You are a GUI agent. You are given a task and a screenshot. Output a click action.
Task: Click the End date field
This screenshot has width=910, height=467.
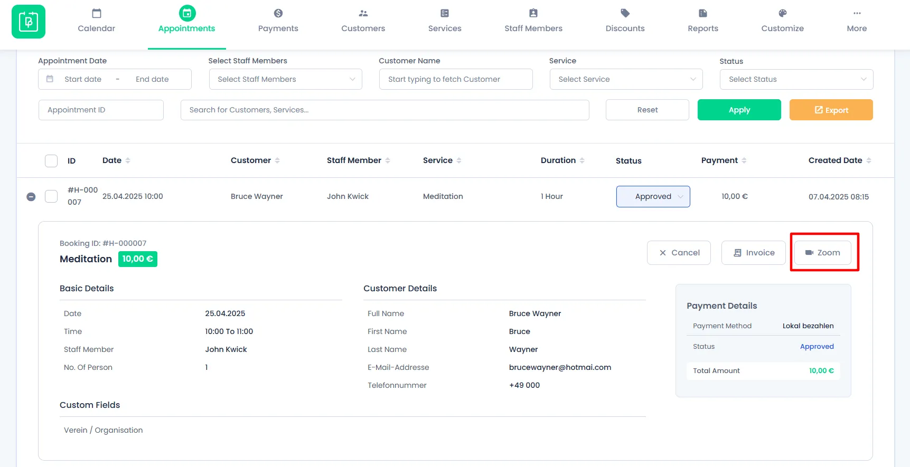[152, 79]
